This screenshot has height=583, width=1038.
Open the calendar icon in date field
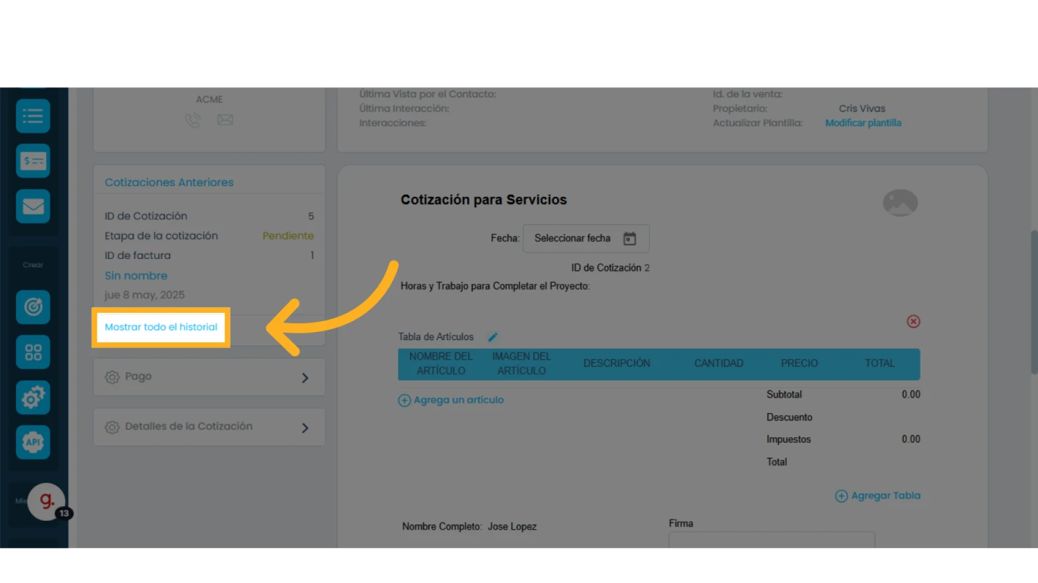point(630,238)
